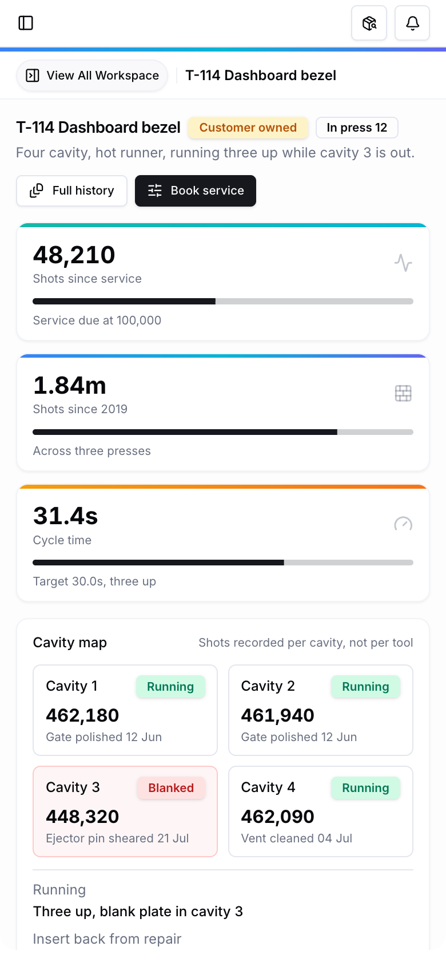Select the T-114 Dashboard bezel breadcrumb
The height and width of the screenshot is (966, 446).
point(261,76)
